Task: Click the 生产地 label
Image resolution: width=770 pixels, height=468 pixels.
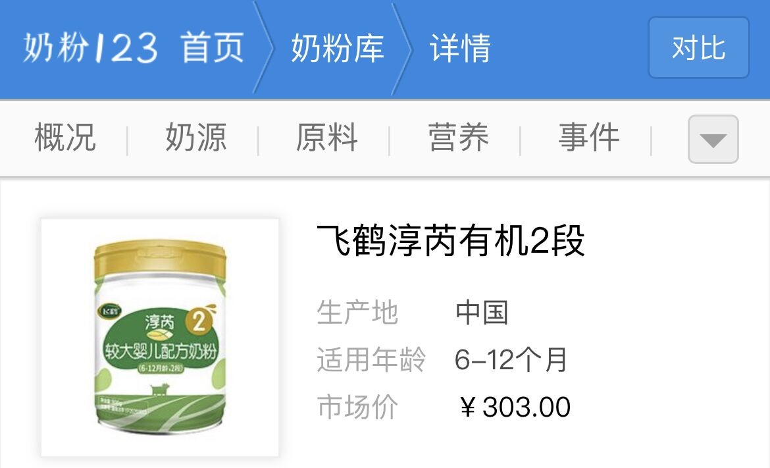Action: pyautogui.click(x=357, y=312)
